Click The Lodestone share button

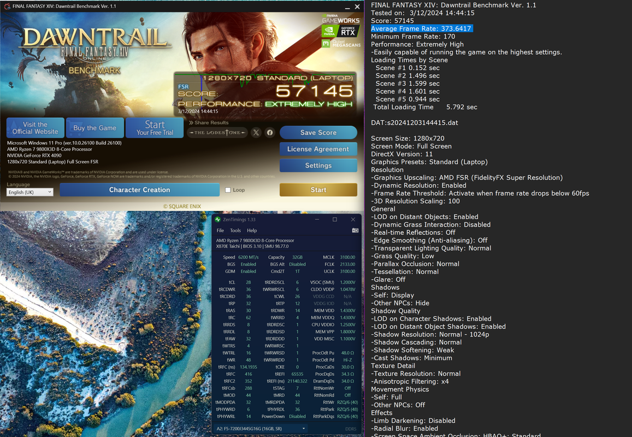(x=217, y=133)
